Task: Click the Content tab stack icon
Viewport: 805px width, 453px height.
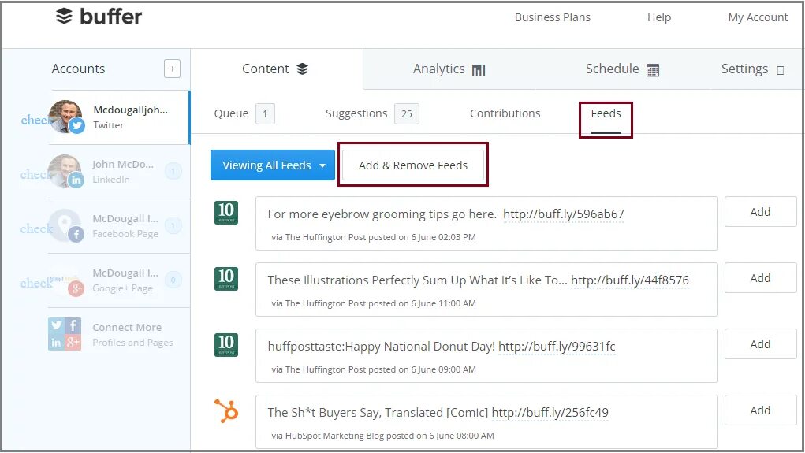Action: coord(303,69)
